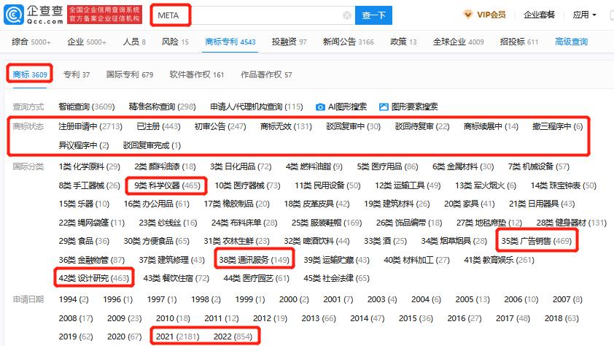Select the 作品著作权 57 sub-tab

(266, 74)
